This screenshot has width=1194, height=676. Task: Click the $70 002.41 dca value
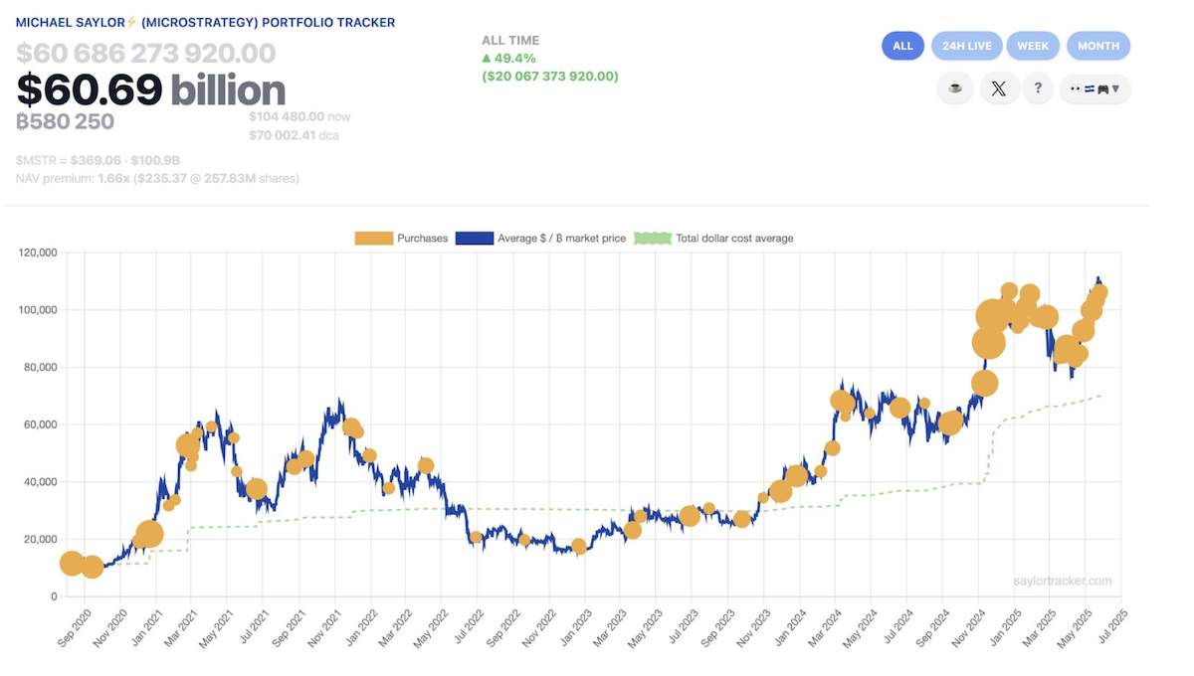tap(295, 135)
